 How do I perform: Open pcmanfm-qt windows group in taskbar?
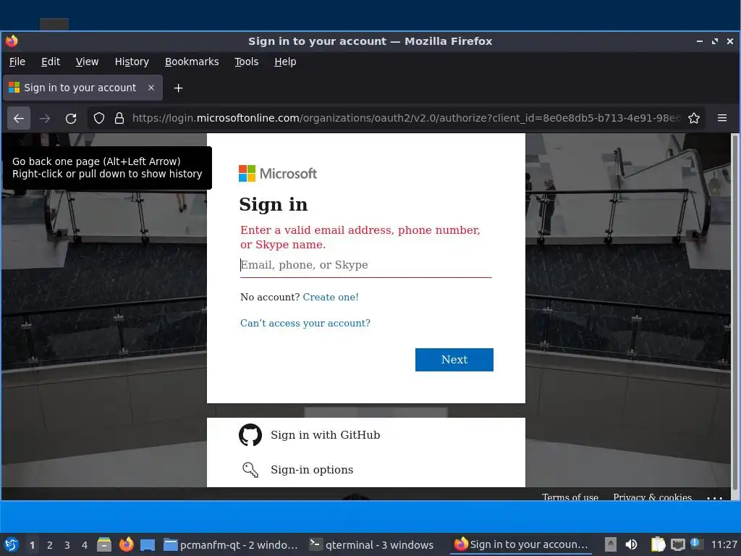pyautogui.click(x=231, y=545)
